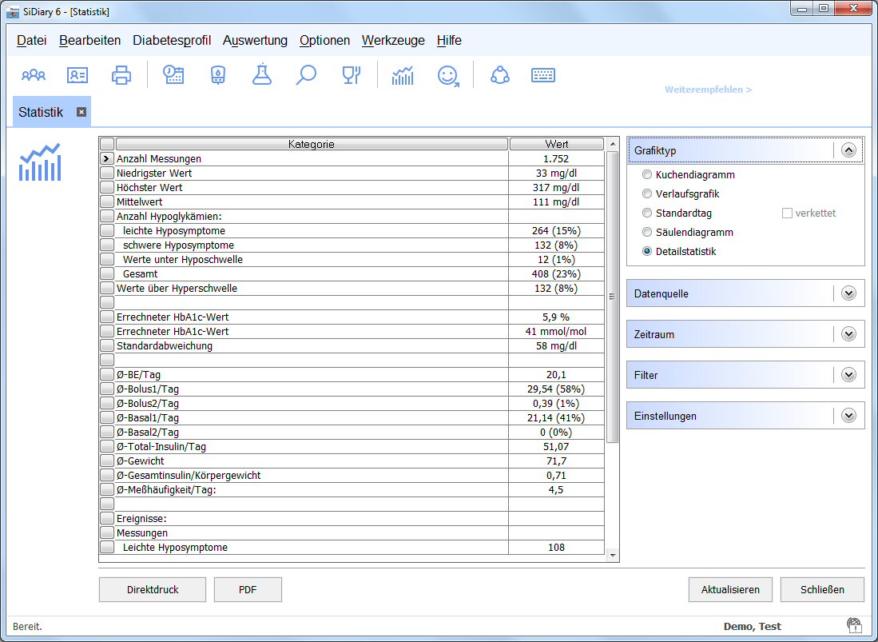Screen dimensions: 878x642
Task: Click the printer icon in toolbar
Action: (x=121, y=75)
